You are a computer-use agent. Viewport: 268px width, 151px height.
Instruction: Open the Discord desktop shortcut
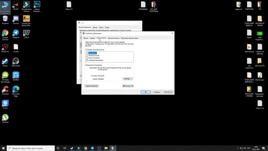click(x=16, y=20)
